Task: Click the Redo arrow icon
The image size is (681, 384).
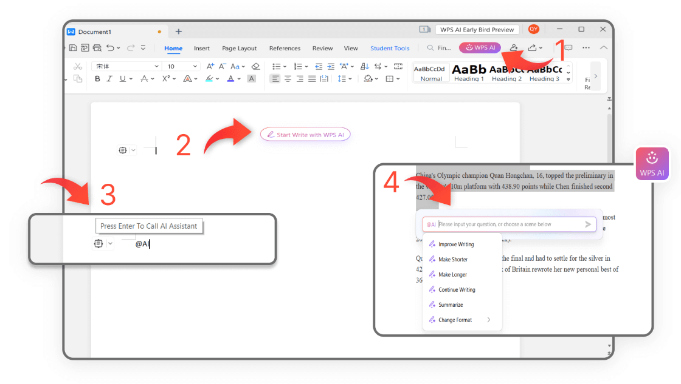Action: 130,48
